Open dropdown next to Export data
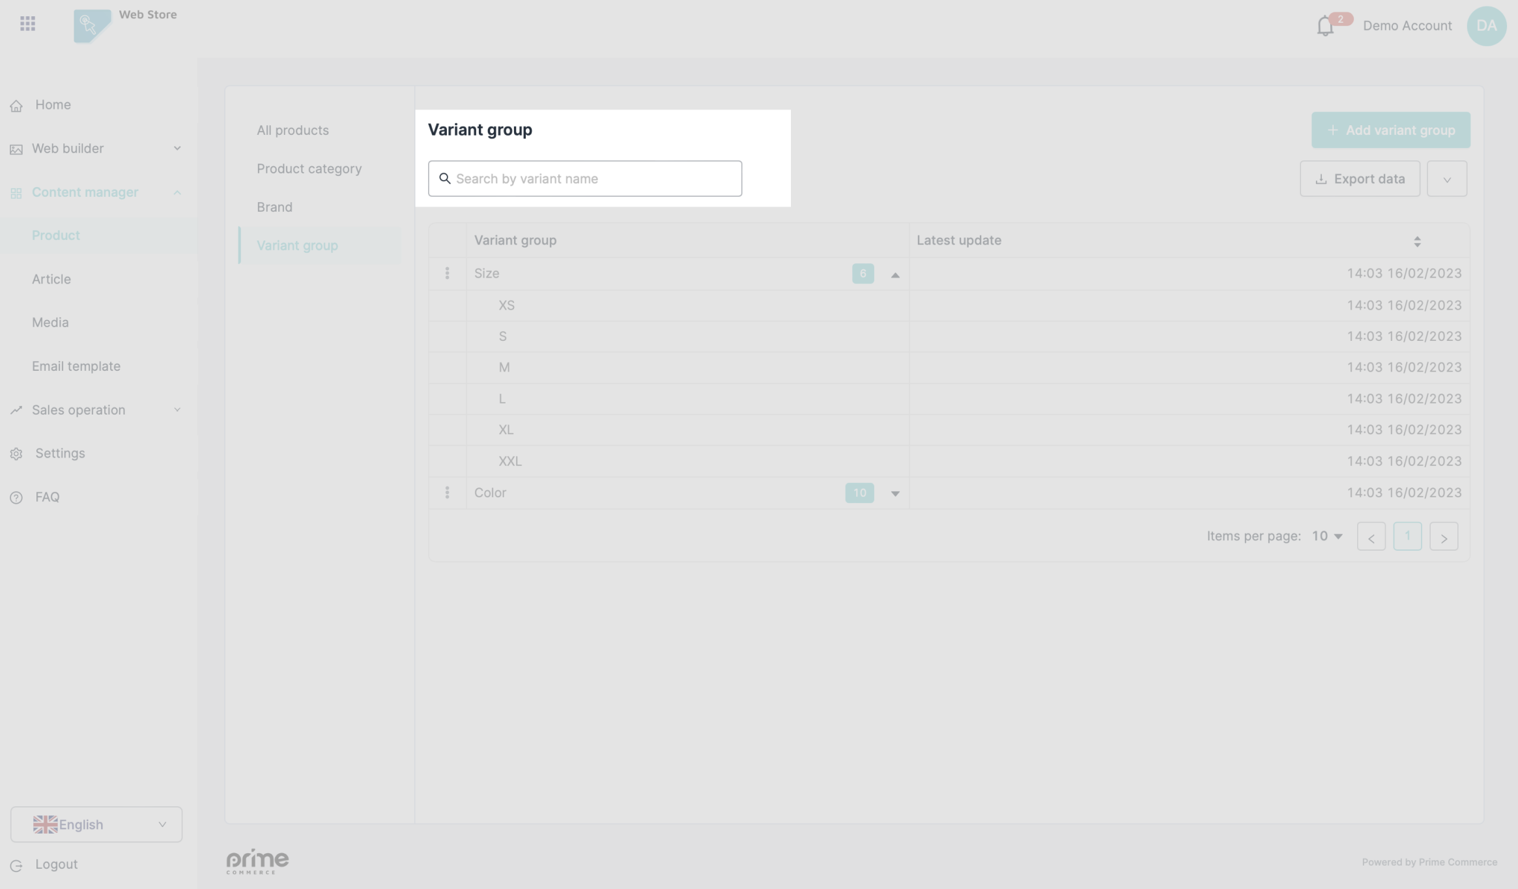 (x=1446, y=179)
